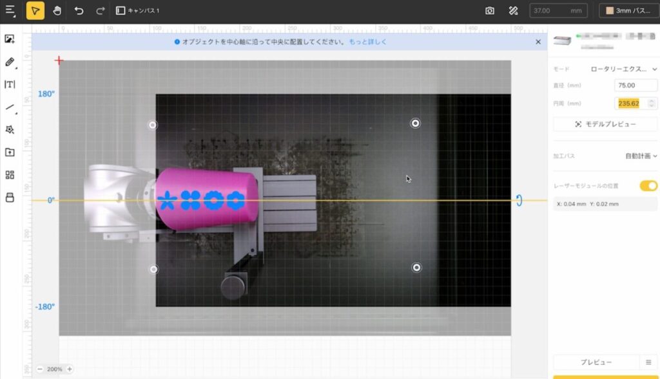Image resolution: width=660 pixels, height=379 pixels.
Task: Click the zoom in plus button
Action: click(70, 369)
